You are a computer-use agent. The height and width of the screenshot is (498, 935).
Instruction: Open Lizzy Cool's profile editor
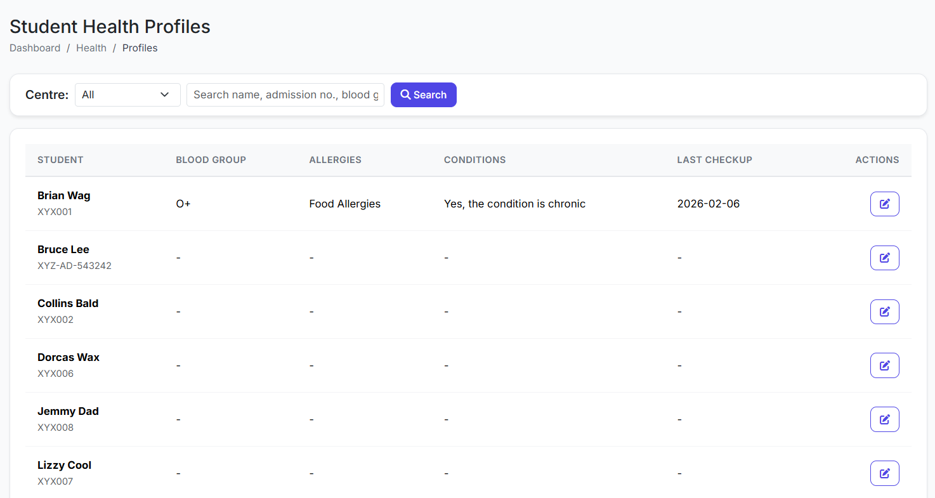[x=884, y=473]
